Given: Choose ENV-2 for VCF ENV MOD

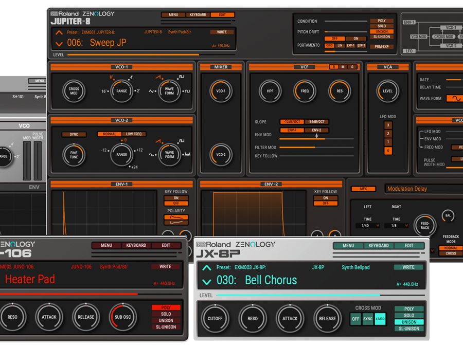Looking at the screenshot, I should 316,130.
